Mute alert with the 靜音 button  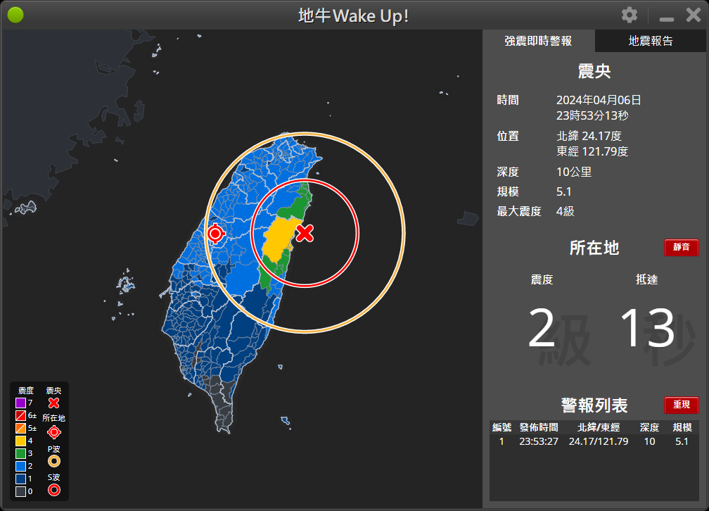(681, 248)
